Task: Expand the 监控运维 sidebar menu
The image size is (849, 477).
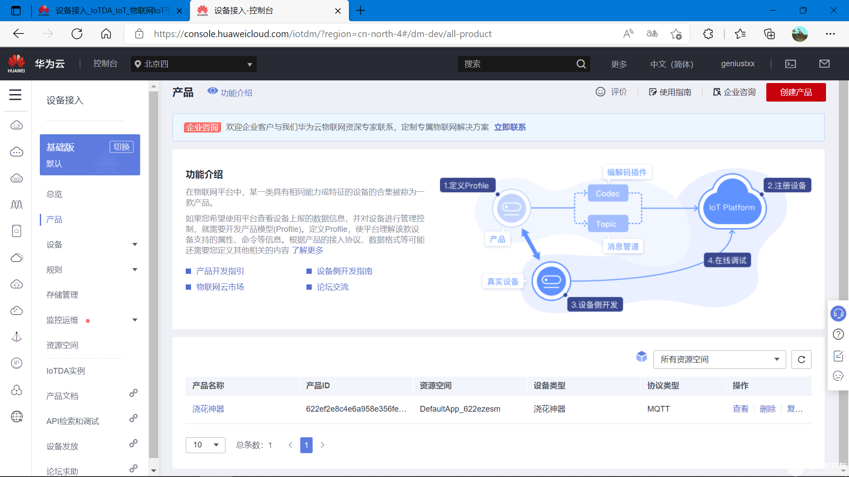Action: (x=135, y=320)
